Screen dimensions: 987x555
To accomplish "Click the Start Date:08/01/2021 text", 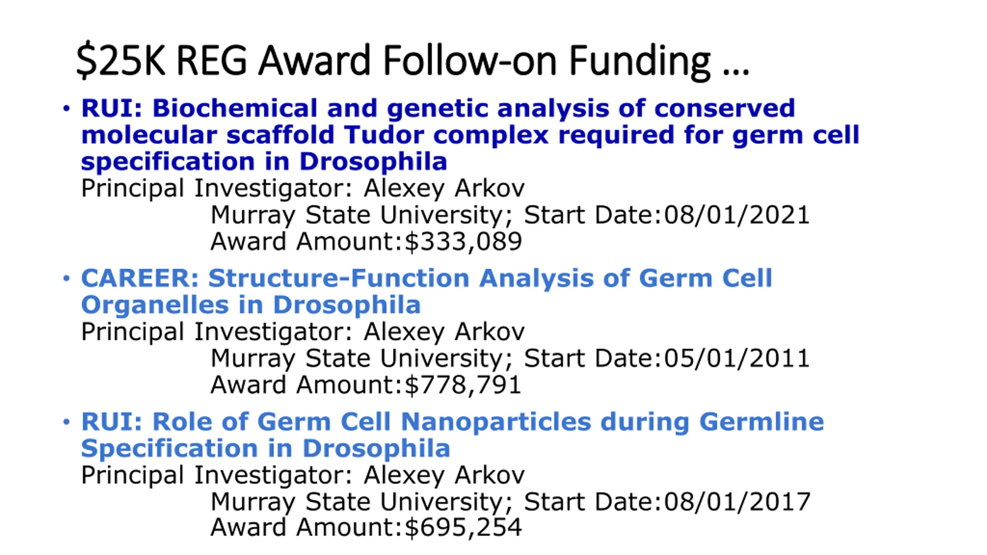I will (x=667, y=215).
